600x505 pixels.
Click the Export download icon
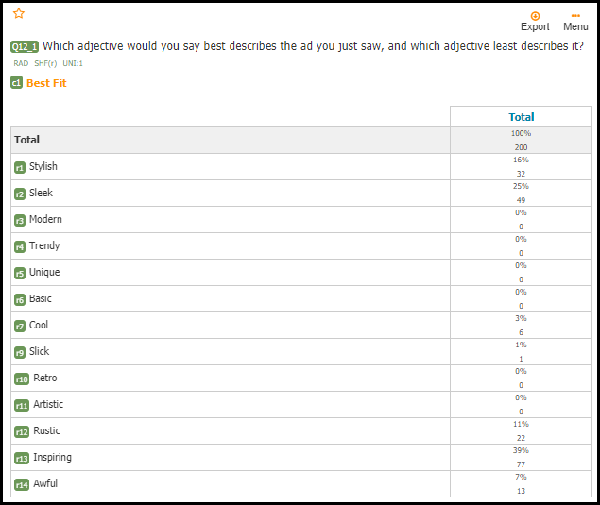[x=535, y=16]
